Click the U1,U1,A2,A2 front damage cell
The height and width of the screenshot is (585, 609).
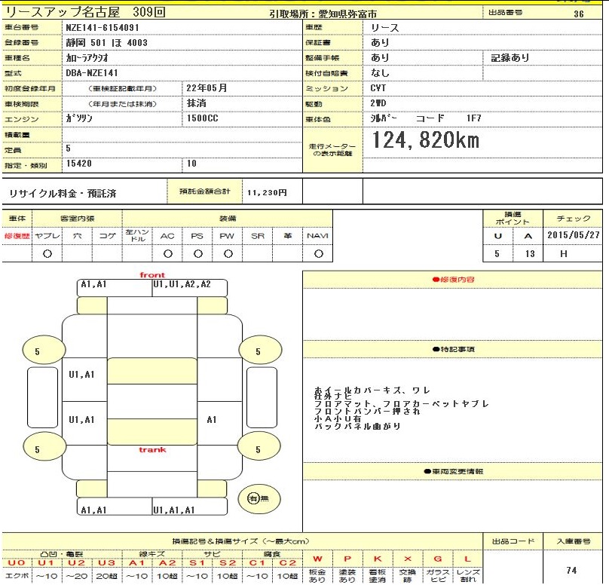[x=182, y=285]
